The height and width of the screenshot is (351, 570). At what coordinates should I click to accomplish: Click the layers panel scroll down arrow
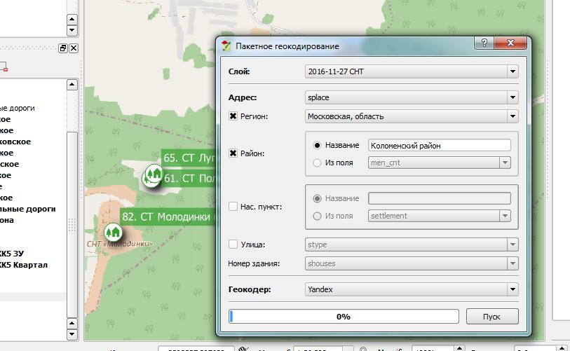click(72, 334)
